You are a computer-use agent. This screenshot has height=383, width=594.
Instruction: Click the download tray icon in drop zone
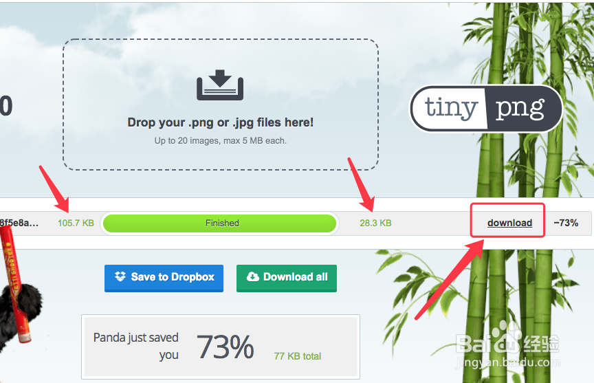220,85
